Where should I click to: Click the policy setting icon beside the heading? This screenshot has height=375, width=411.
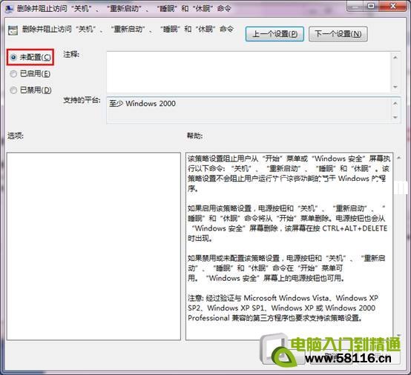point(13,30)
